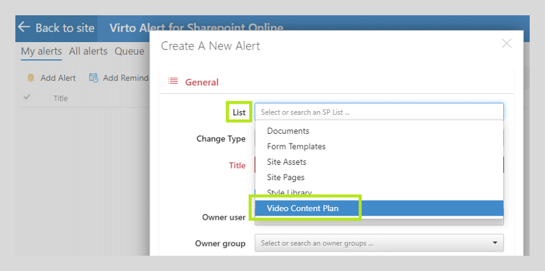Image resolution: width=545 pixels, height=271 pixels.
Task: Choose Documents from the list dropdown
Action: (379, 131)
